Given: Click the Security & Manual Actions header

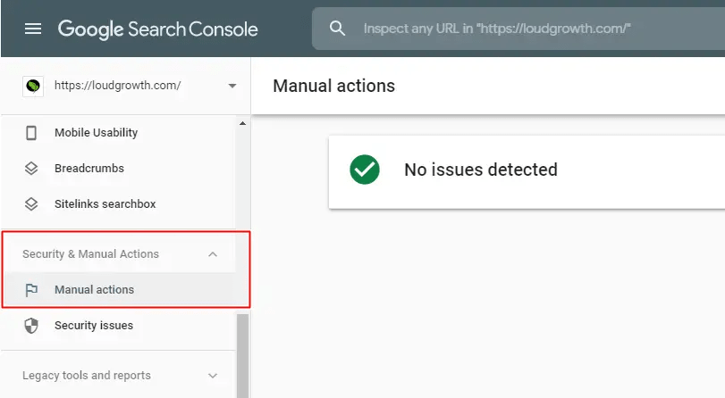Looking at the screenshot, I should [x=90, y=254].
